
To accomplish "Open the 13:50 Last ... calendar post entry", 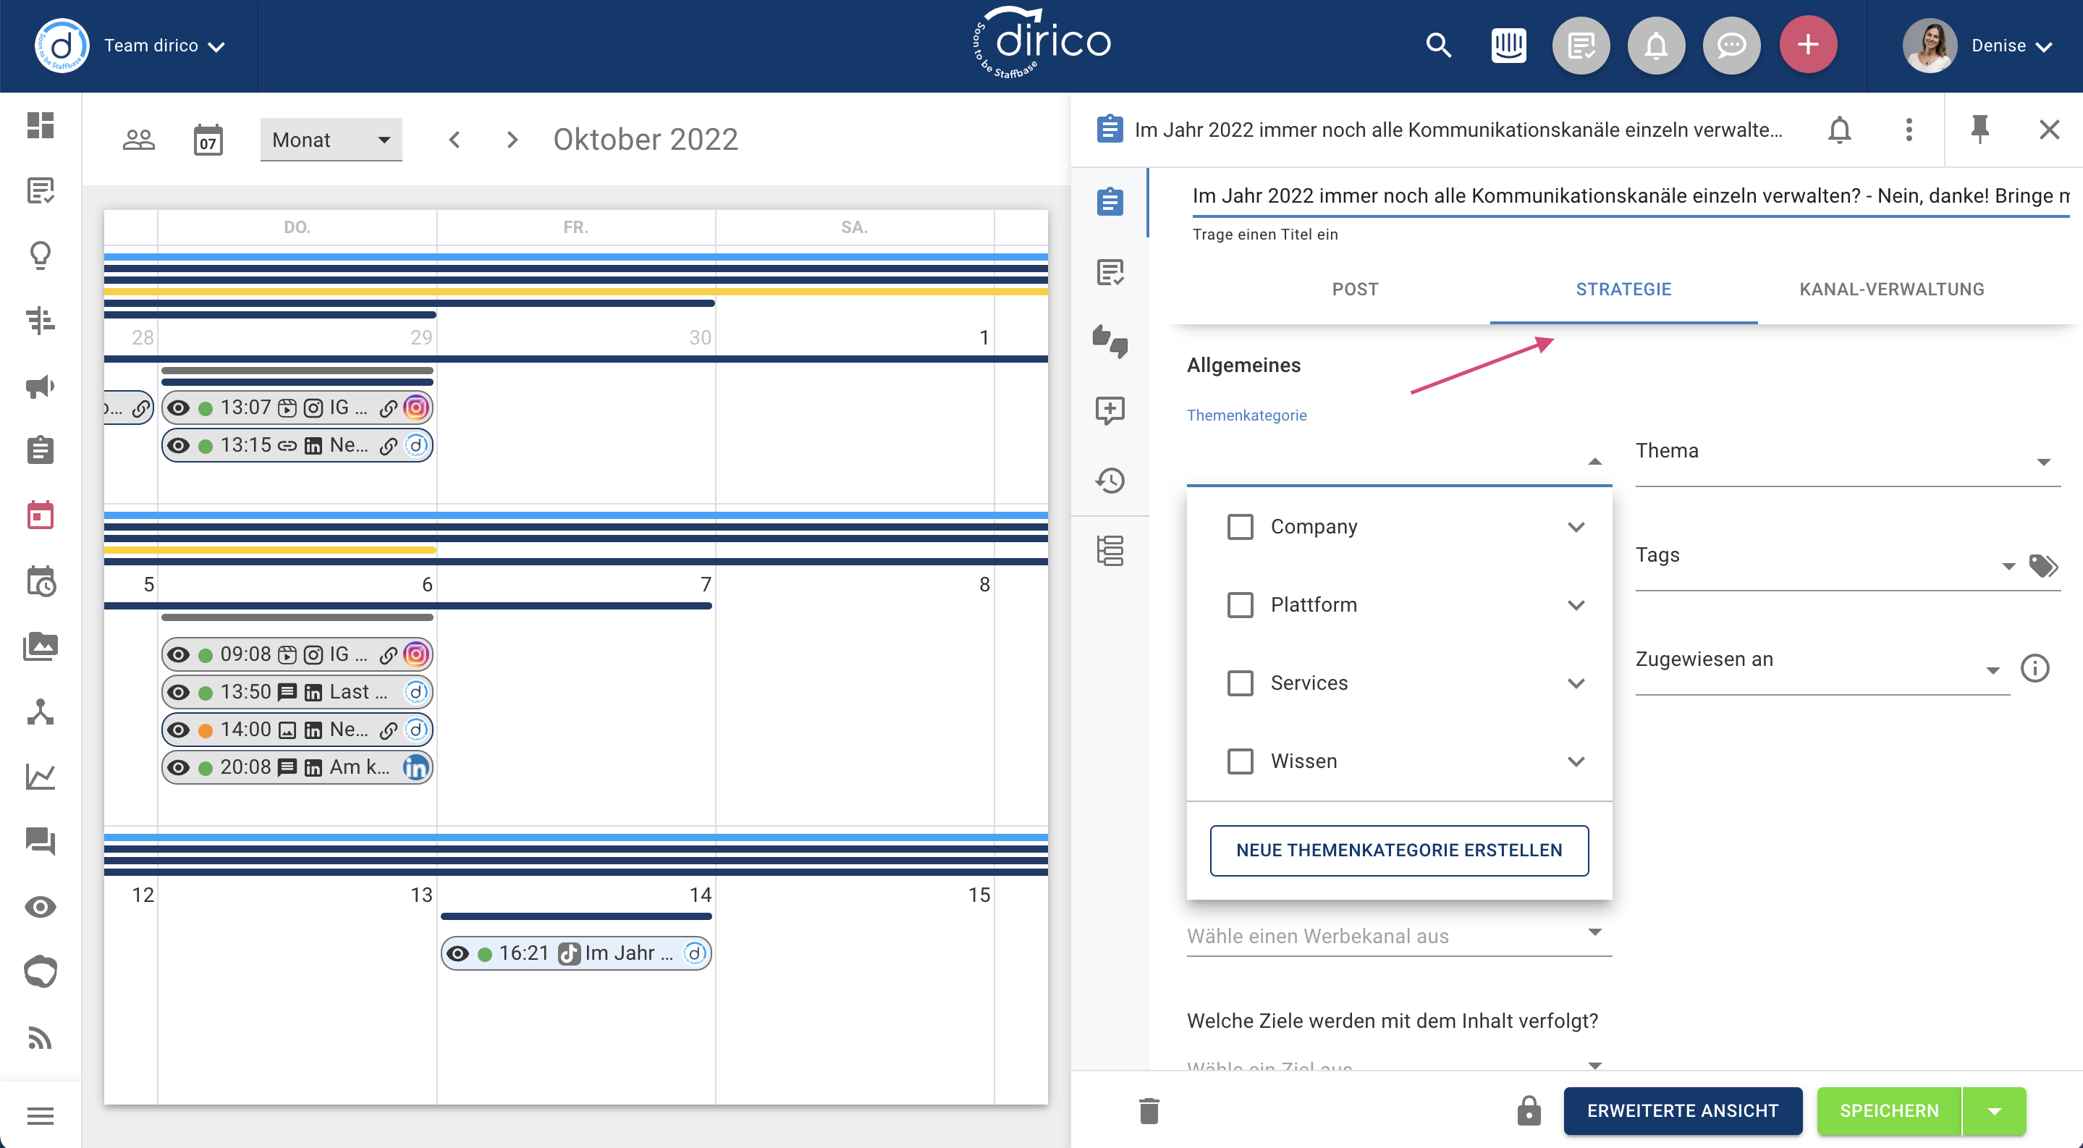I will [297, 692].
